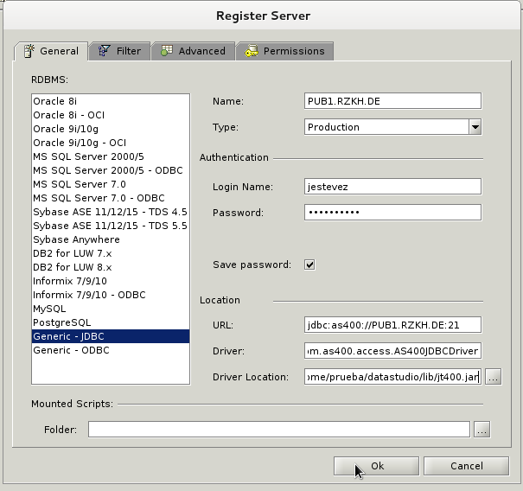Screen dimensions: 523x491
Task: Select MS SQL Server 2000/5 - ODBC
Action: click(x=111, y=170)
